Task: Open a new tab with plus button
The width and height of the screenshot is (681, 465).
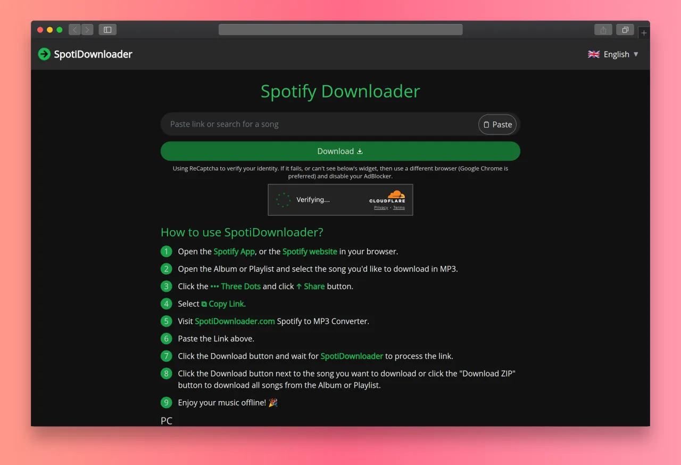Action: pyautogui.click(x=644, y=33)
